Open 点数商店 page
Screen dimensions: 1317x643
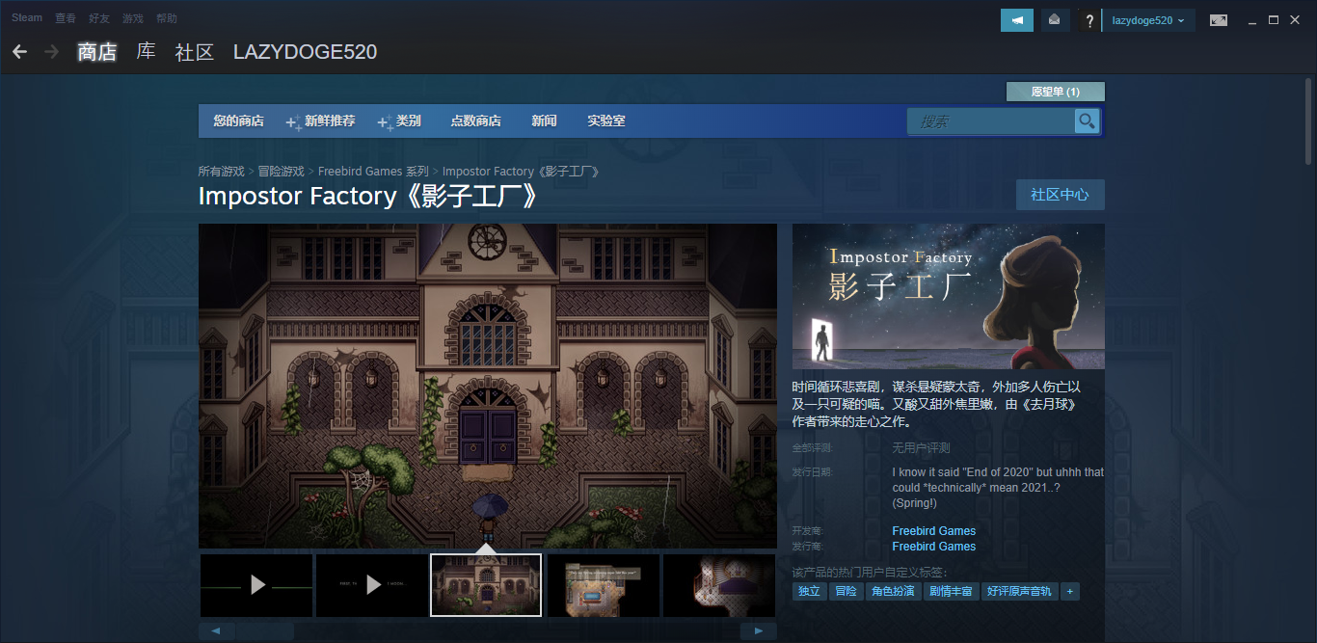tap(475, 121)
